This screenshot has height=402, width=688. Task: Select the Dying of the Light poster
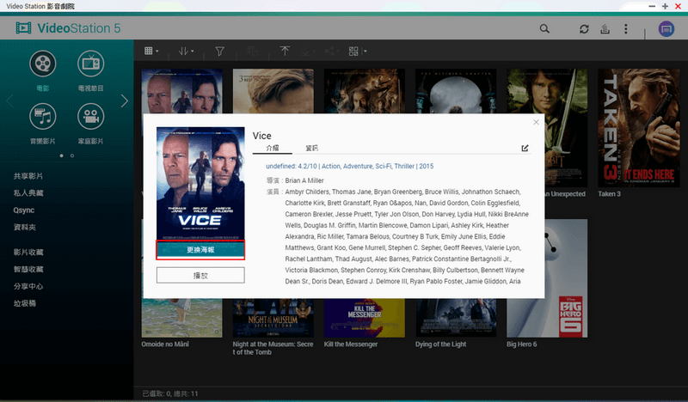456,319
